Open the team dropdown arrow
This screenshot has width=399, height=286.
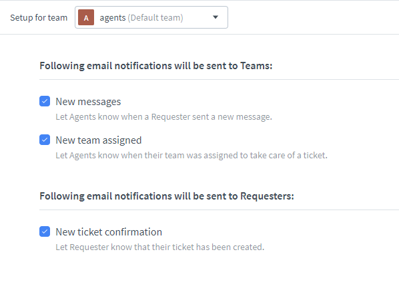tap(216, 17)
